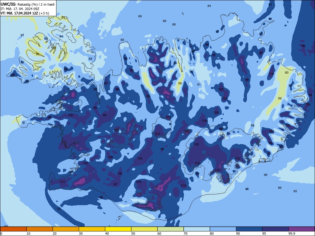Click the map value '57' in the Westfjords

tap(64, 17)
